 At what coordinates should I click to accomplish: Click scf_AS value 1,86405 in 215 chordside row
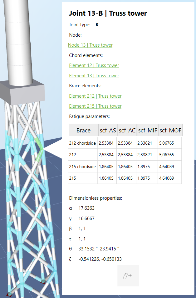(x=106, y=167)
